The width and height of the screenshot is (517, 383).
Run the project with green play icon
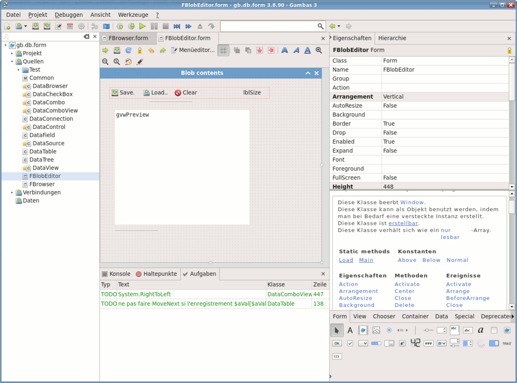[142, 26]
